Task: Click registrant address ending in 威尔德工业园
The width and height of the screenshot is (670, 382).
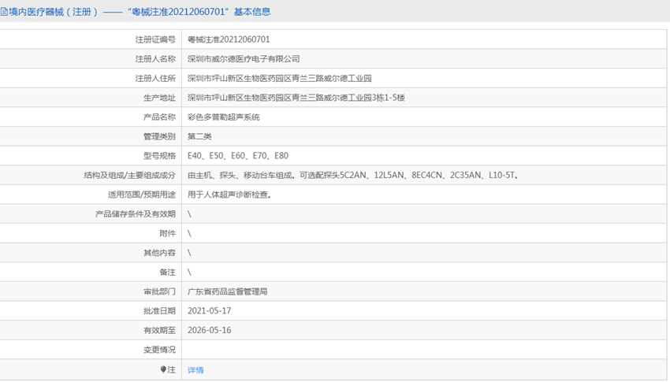Action: click(280, 78)
